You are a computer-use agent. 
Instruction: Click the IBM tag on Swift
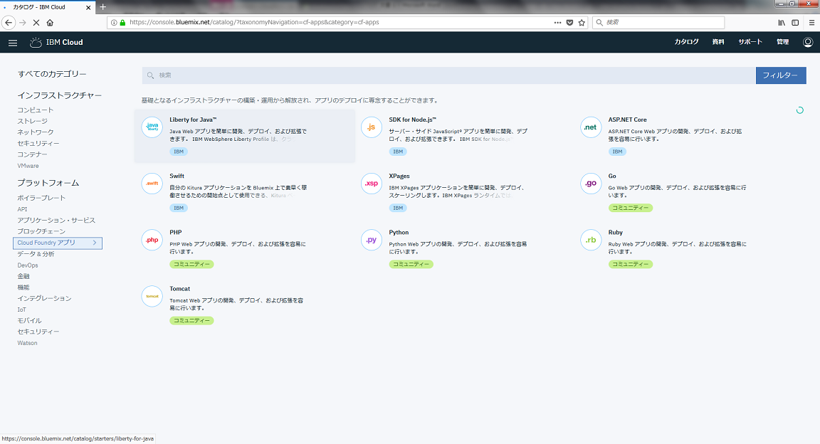179,208
